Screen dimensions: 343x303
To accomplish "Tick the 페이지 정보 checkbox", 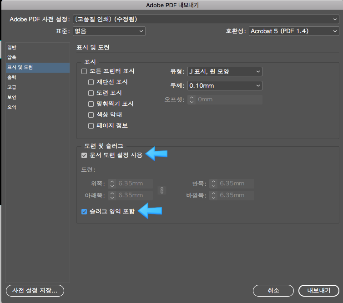I will tap(91, 126).
